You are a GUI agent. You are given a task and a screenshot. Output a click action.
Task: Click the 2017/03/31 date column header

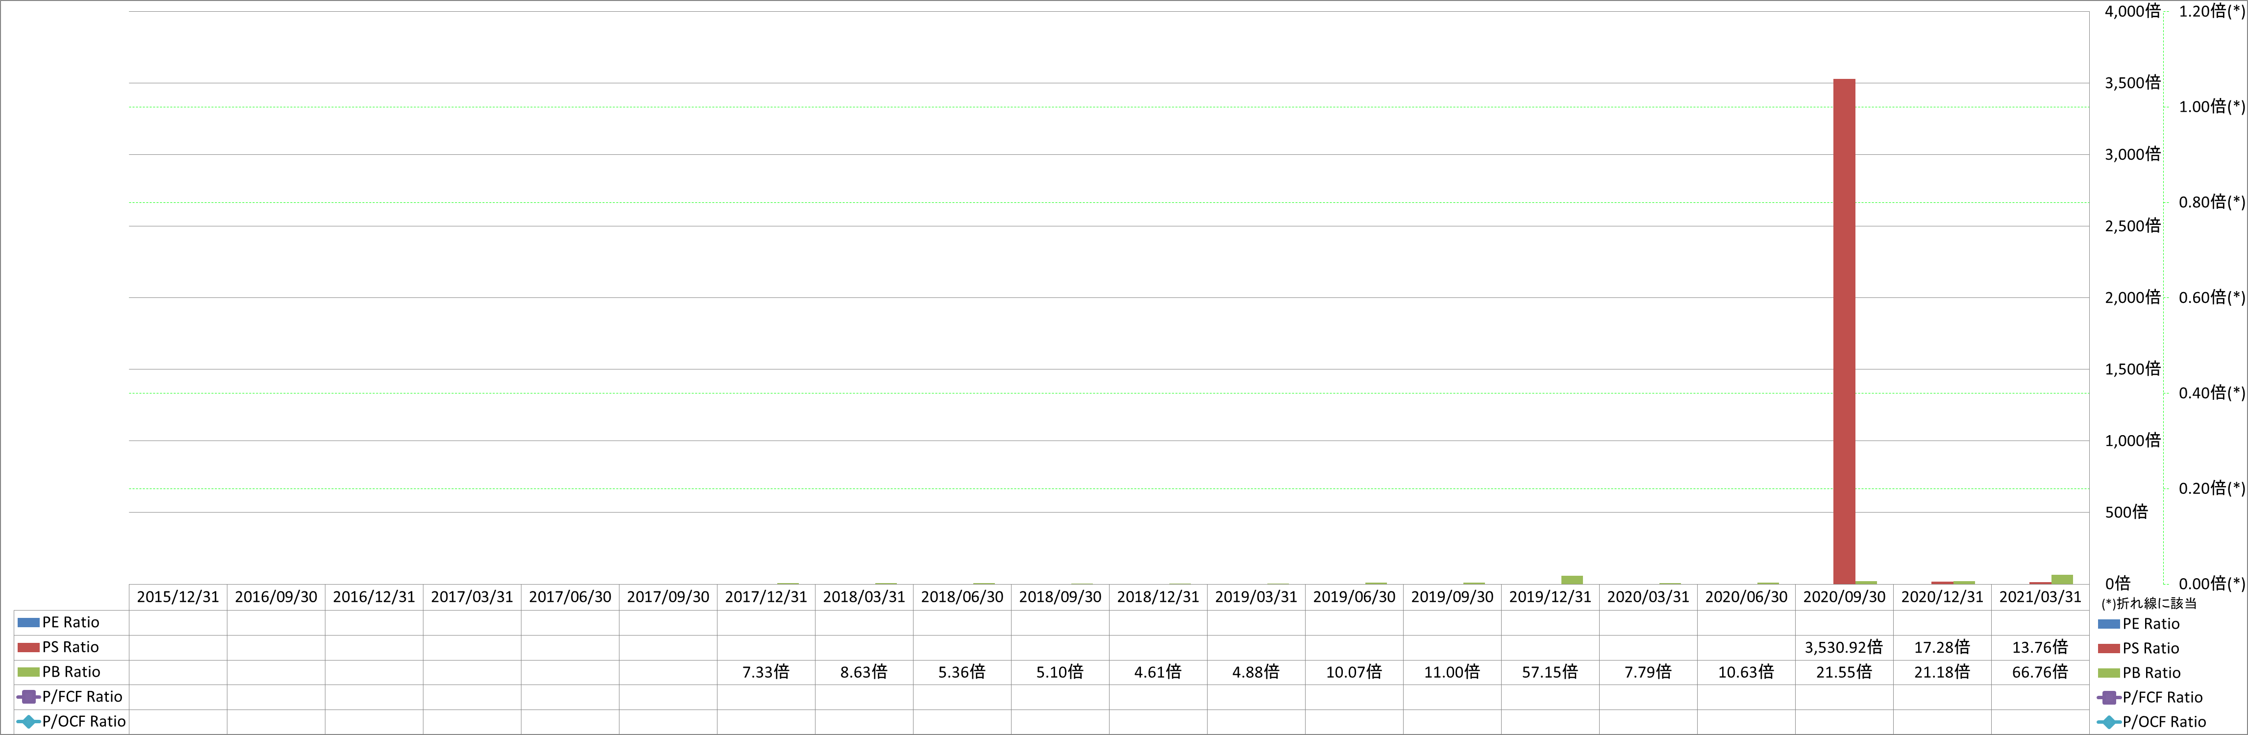[x=472, y=597]
